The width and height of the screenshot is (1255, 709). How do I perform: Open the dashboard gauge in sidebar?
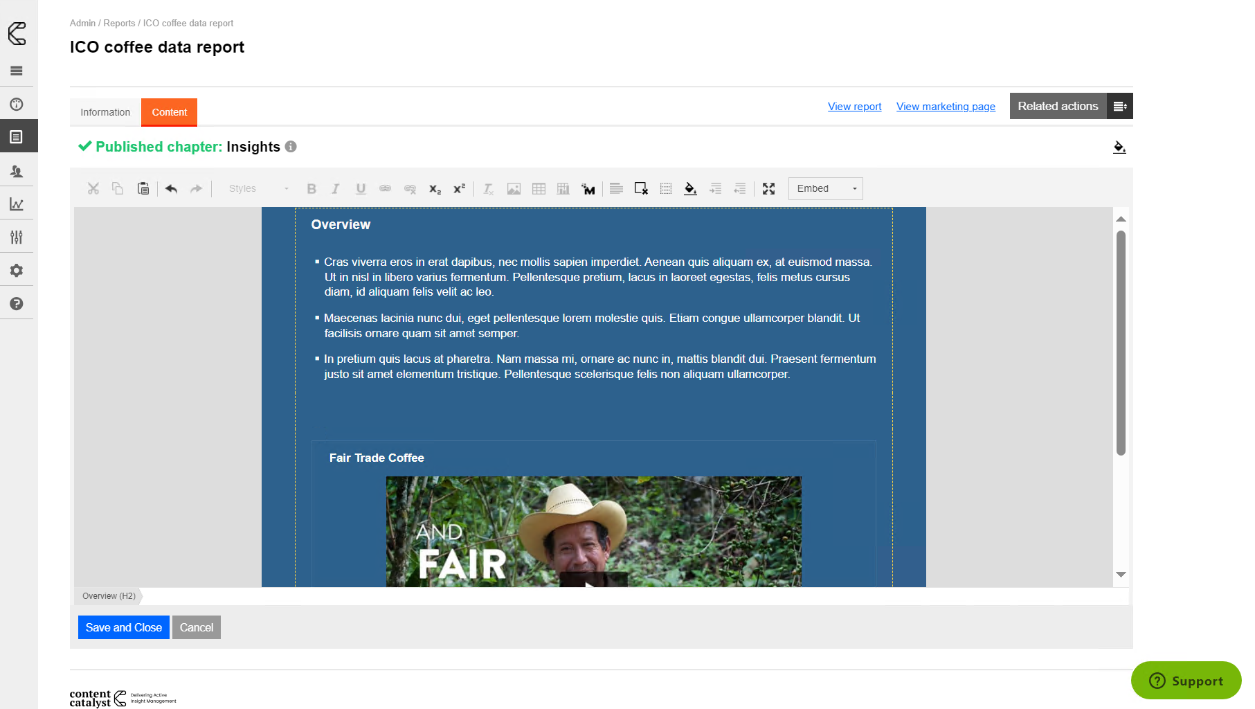[17, 105]
